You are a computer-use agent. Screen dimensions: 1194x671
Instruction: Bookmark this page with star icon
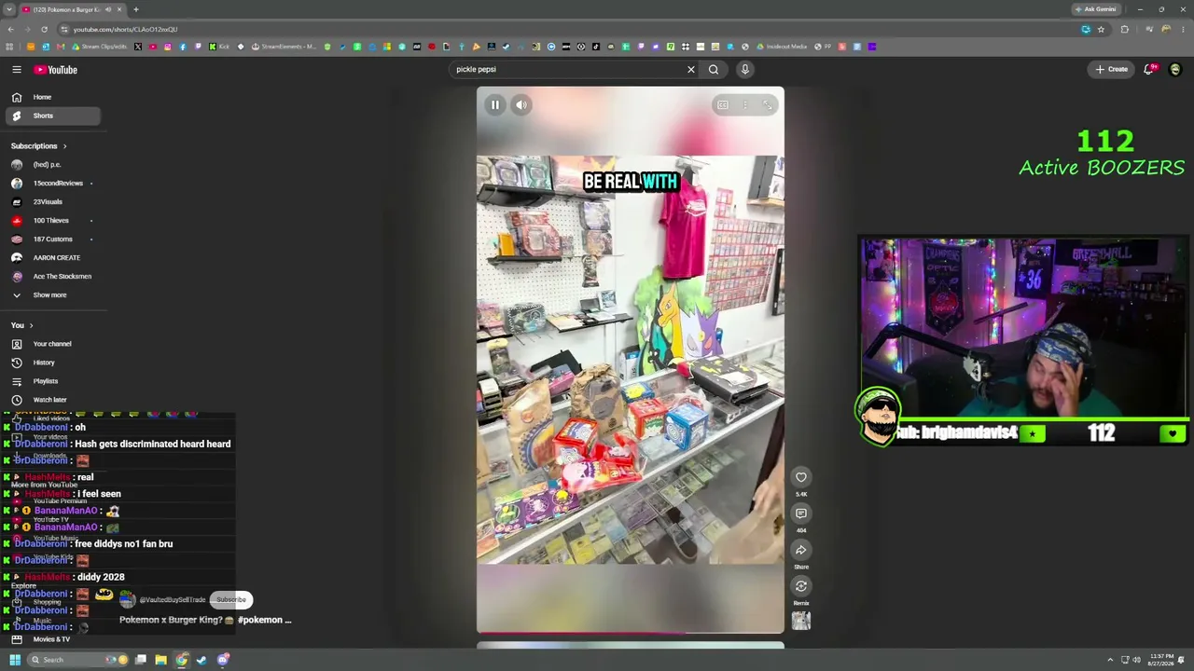(x=1101, y=30)
